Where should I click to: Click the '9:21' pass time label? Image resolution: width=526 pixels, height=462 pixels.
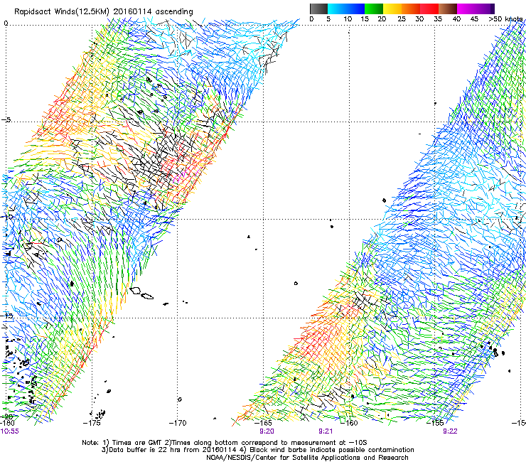326,431
